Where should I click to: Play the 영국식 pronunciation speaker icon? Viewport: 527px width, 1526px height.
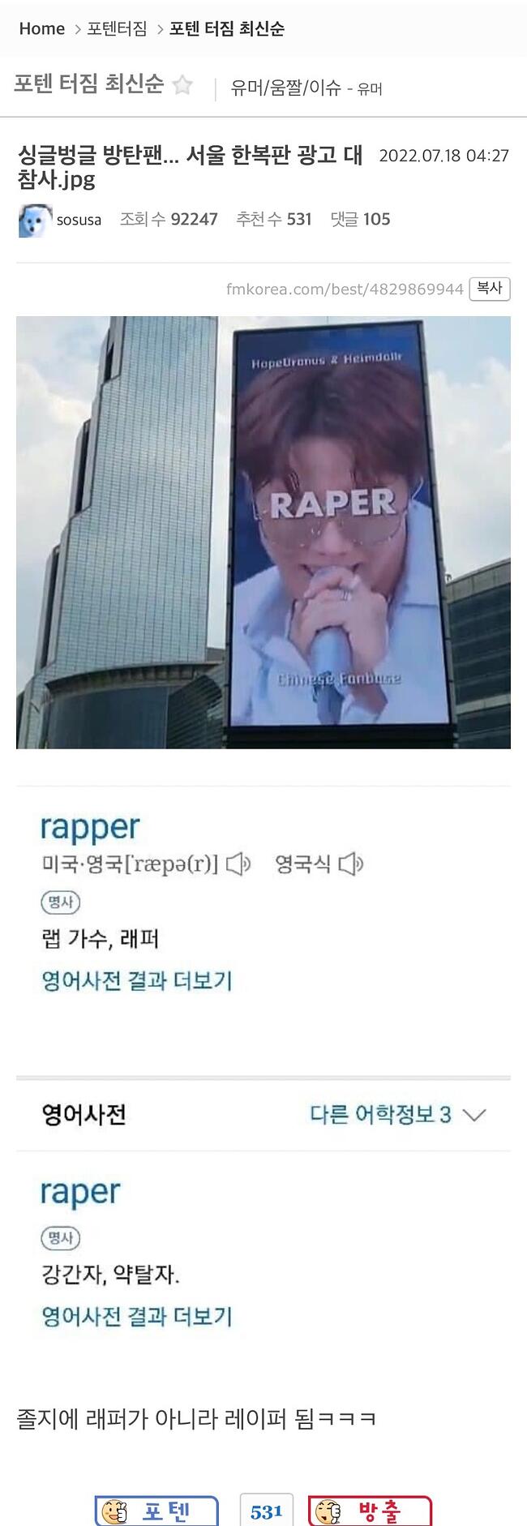click(x=351, y=864)
